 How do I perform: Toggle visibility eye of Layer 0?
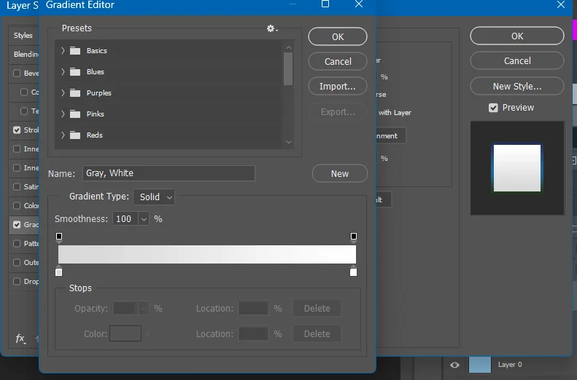point(454,365)
